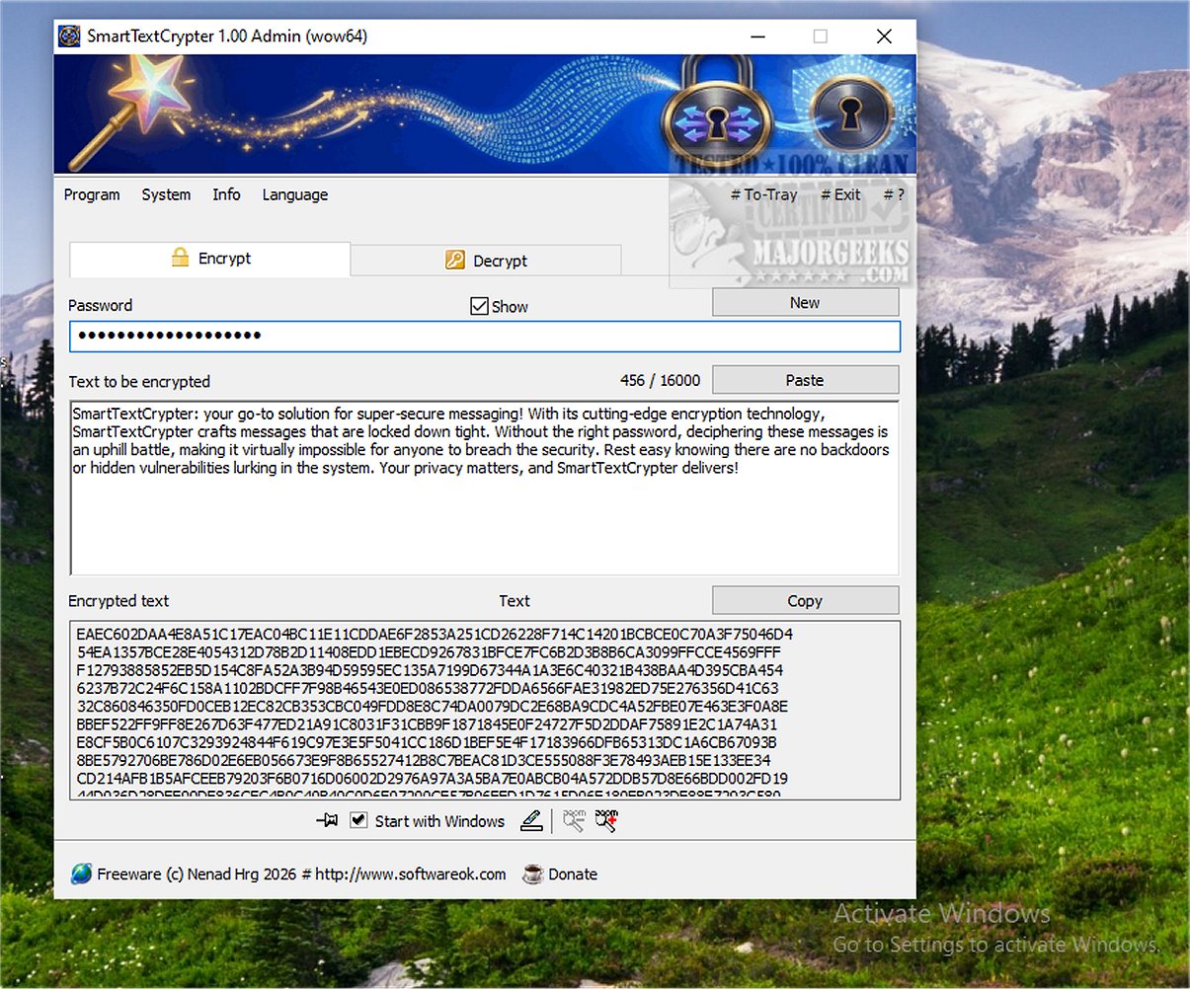Switch to the Decrypt tab
This screenshot has width=1190, height=989.
485,261
